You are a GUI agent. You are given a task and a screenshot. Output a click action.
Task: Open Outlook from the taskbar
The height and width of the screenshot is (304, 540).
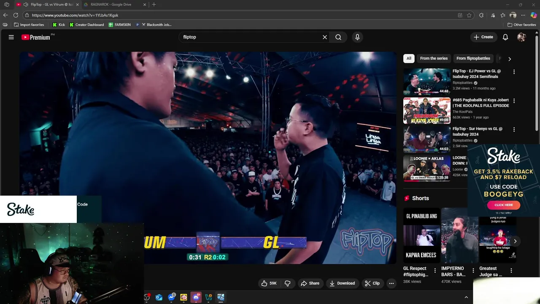(x=159, y=297)
